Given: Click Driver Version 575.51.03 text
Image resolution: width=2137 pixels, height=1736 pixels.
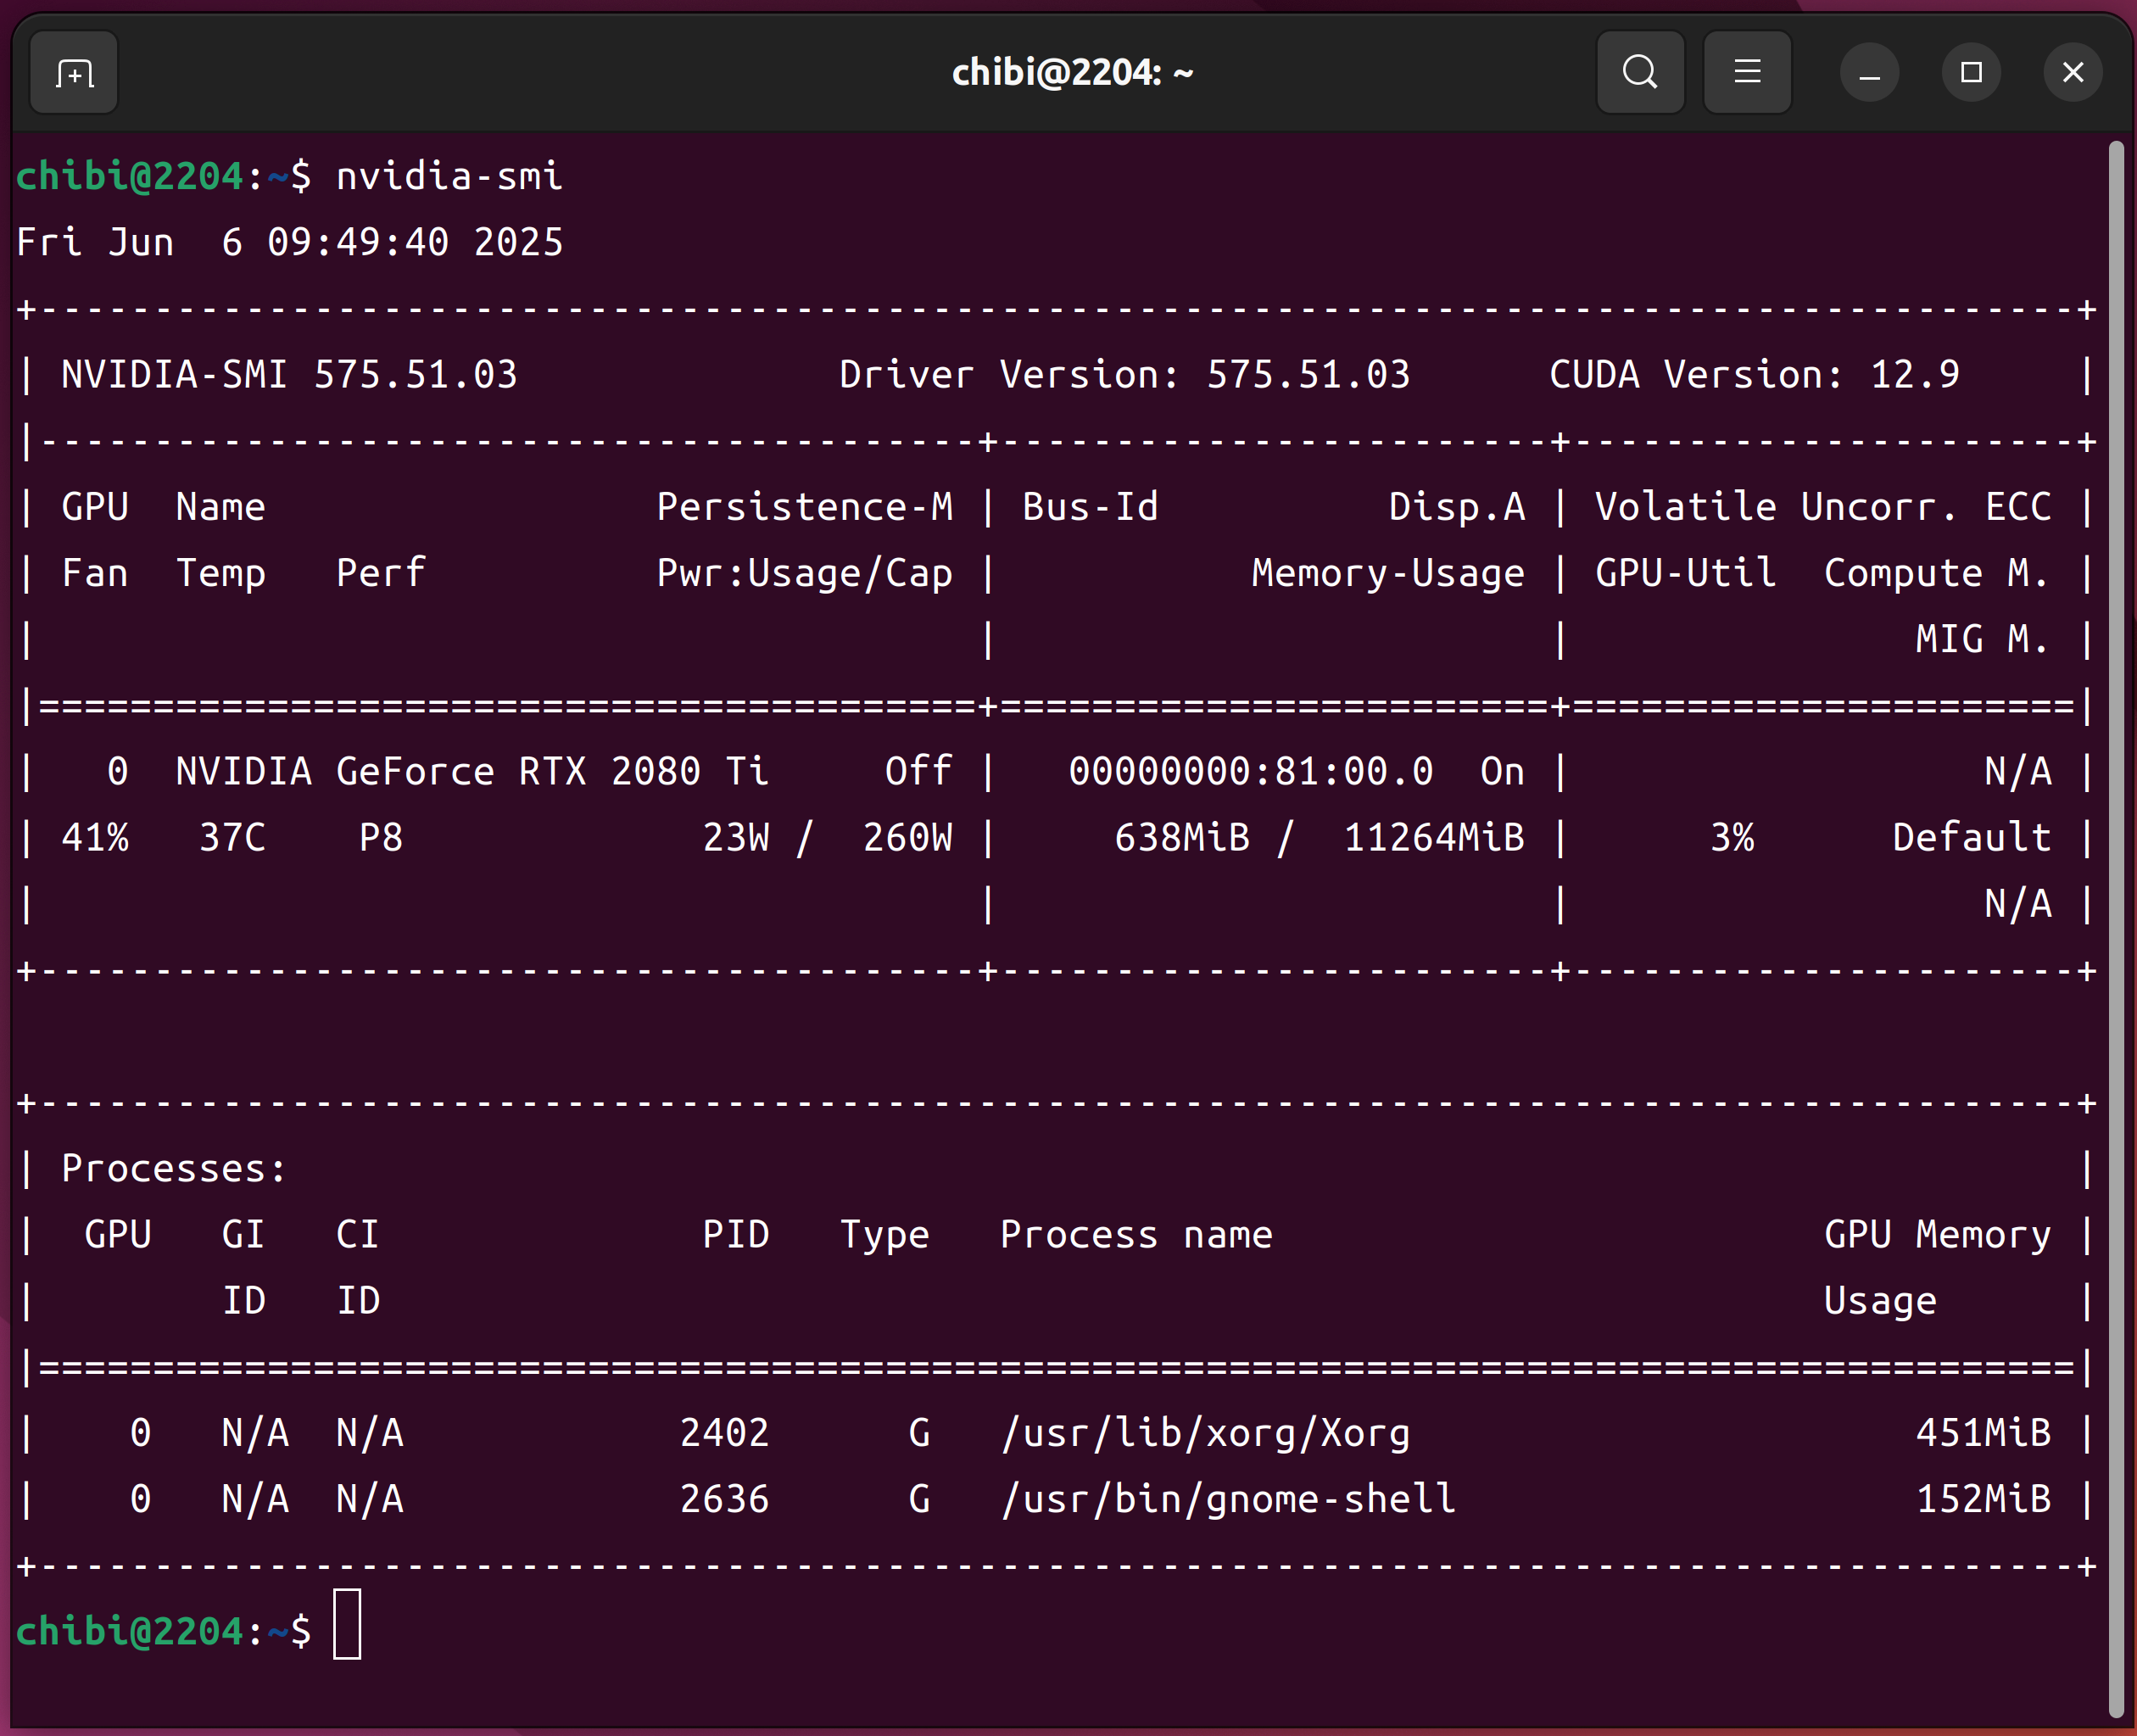Looking at the screenshot, I should [1124, 375].
